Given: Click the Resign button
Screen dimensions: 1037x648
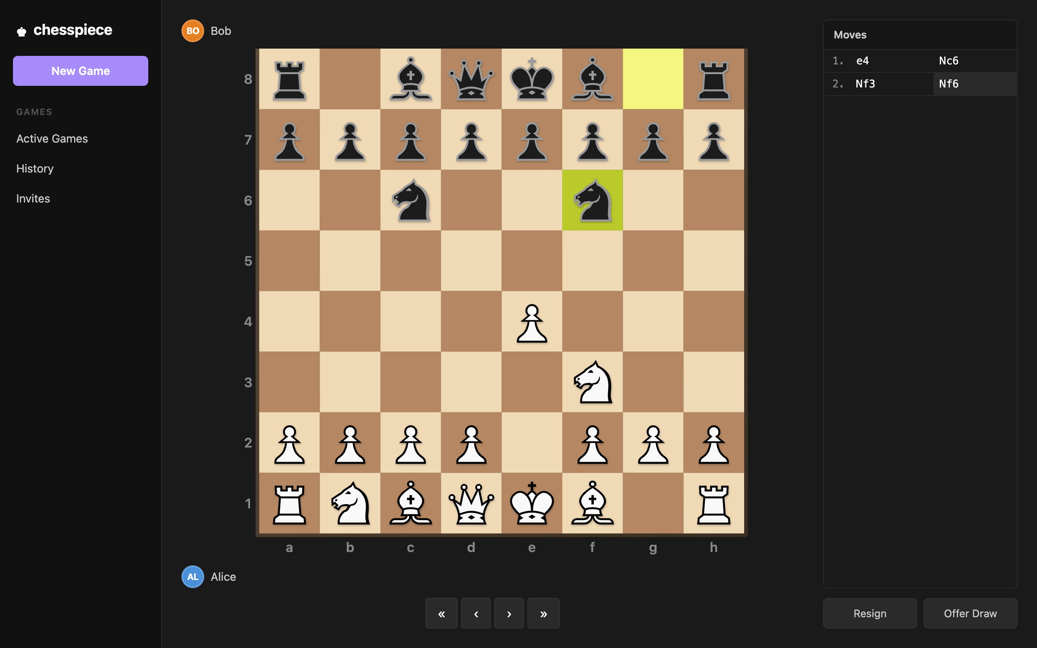Looking at the screenshot, I should (x=870, y=613).
